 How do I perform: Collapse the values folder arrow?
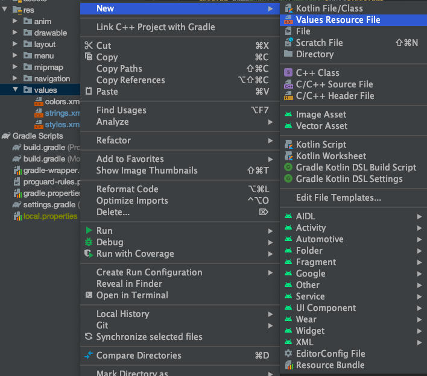point(15,89)
